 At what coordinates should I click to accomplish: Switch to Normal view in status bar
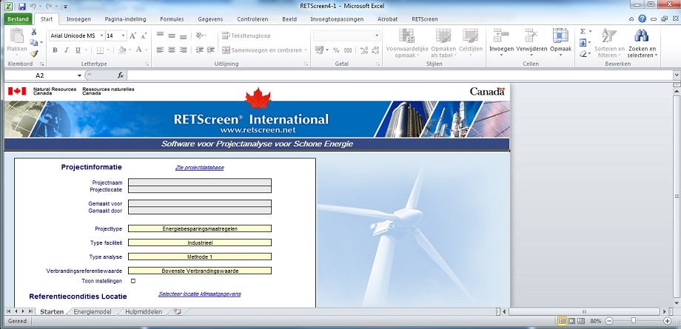pos(562,321)
